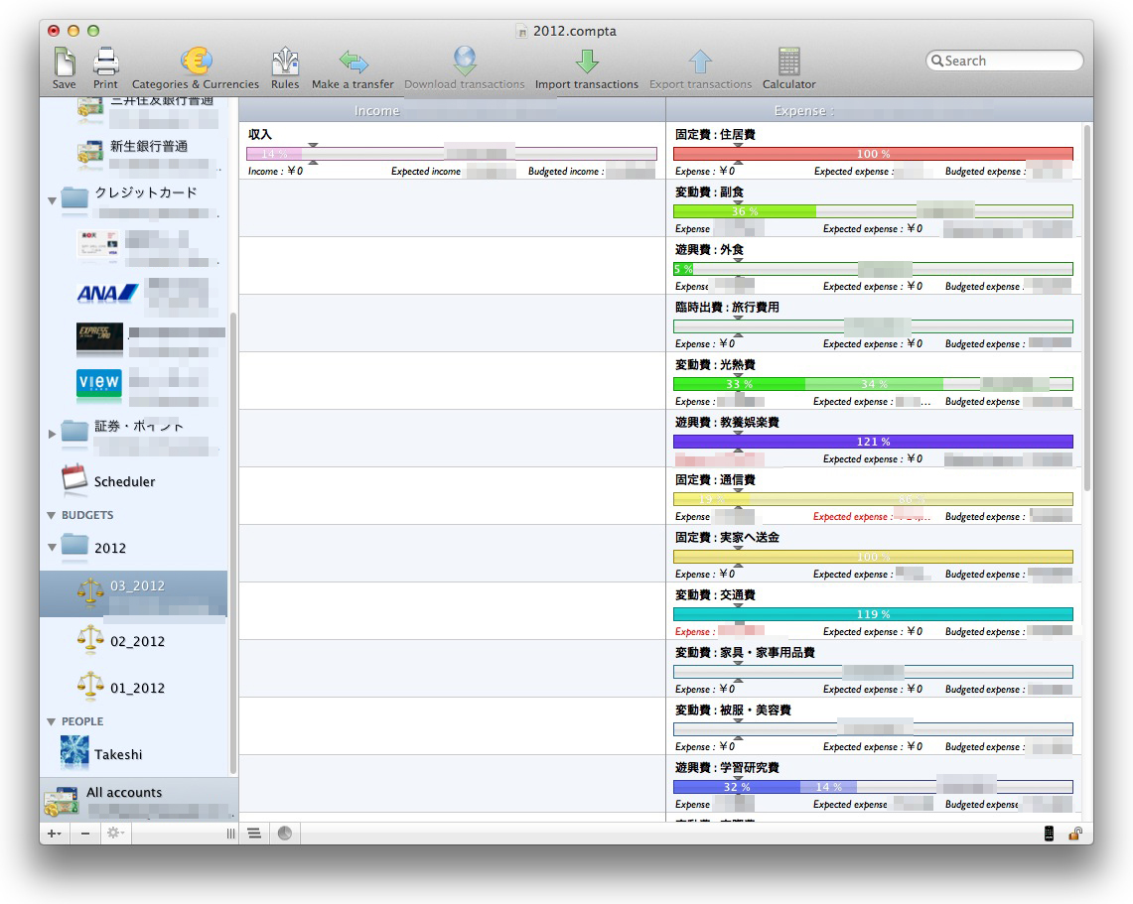Click the 固定費 : 住居費 red progress bar

[x=873, y=154]
